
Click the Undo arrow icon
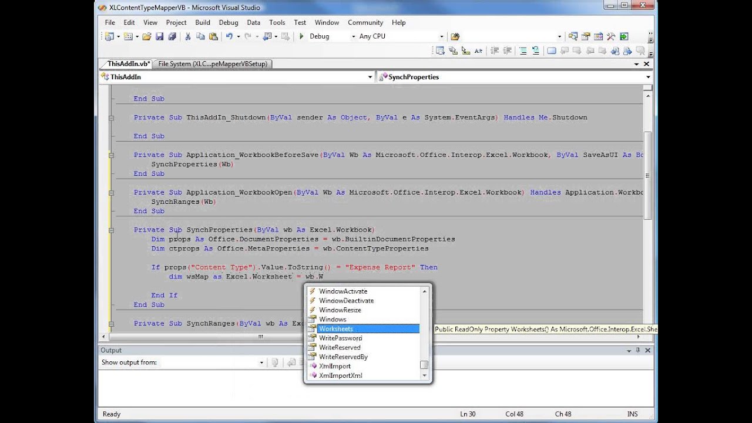(229, 36)
